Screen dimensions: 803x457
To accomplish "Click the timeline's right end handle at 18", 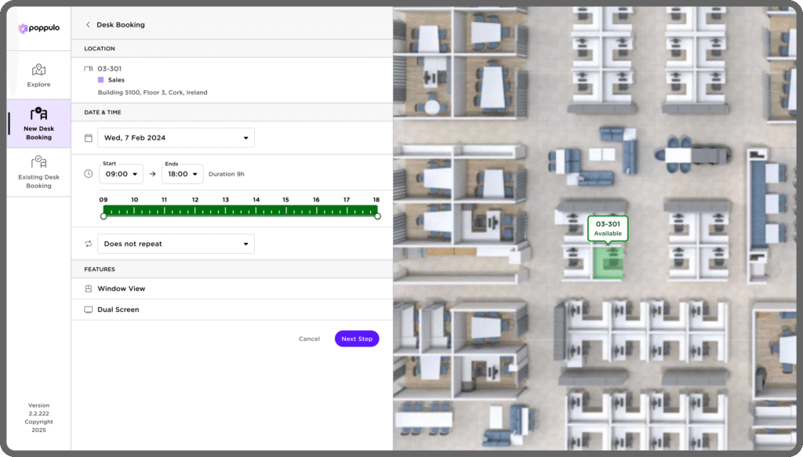I will 377,216.
